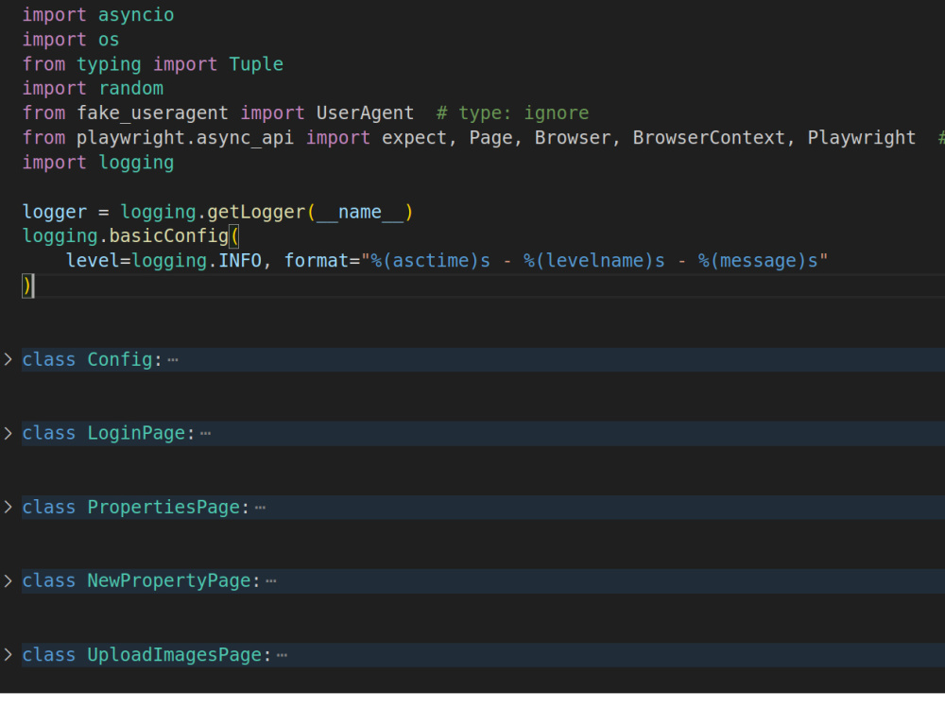Click the 'logger' variable name
The image size is (945, 709).
[x=55, y=212]
